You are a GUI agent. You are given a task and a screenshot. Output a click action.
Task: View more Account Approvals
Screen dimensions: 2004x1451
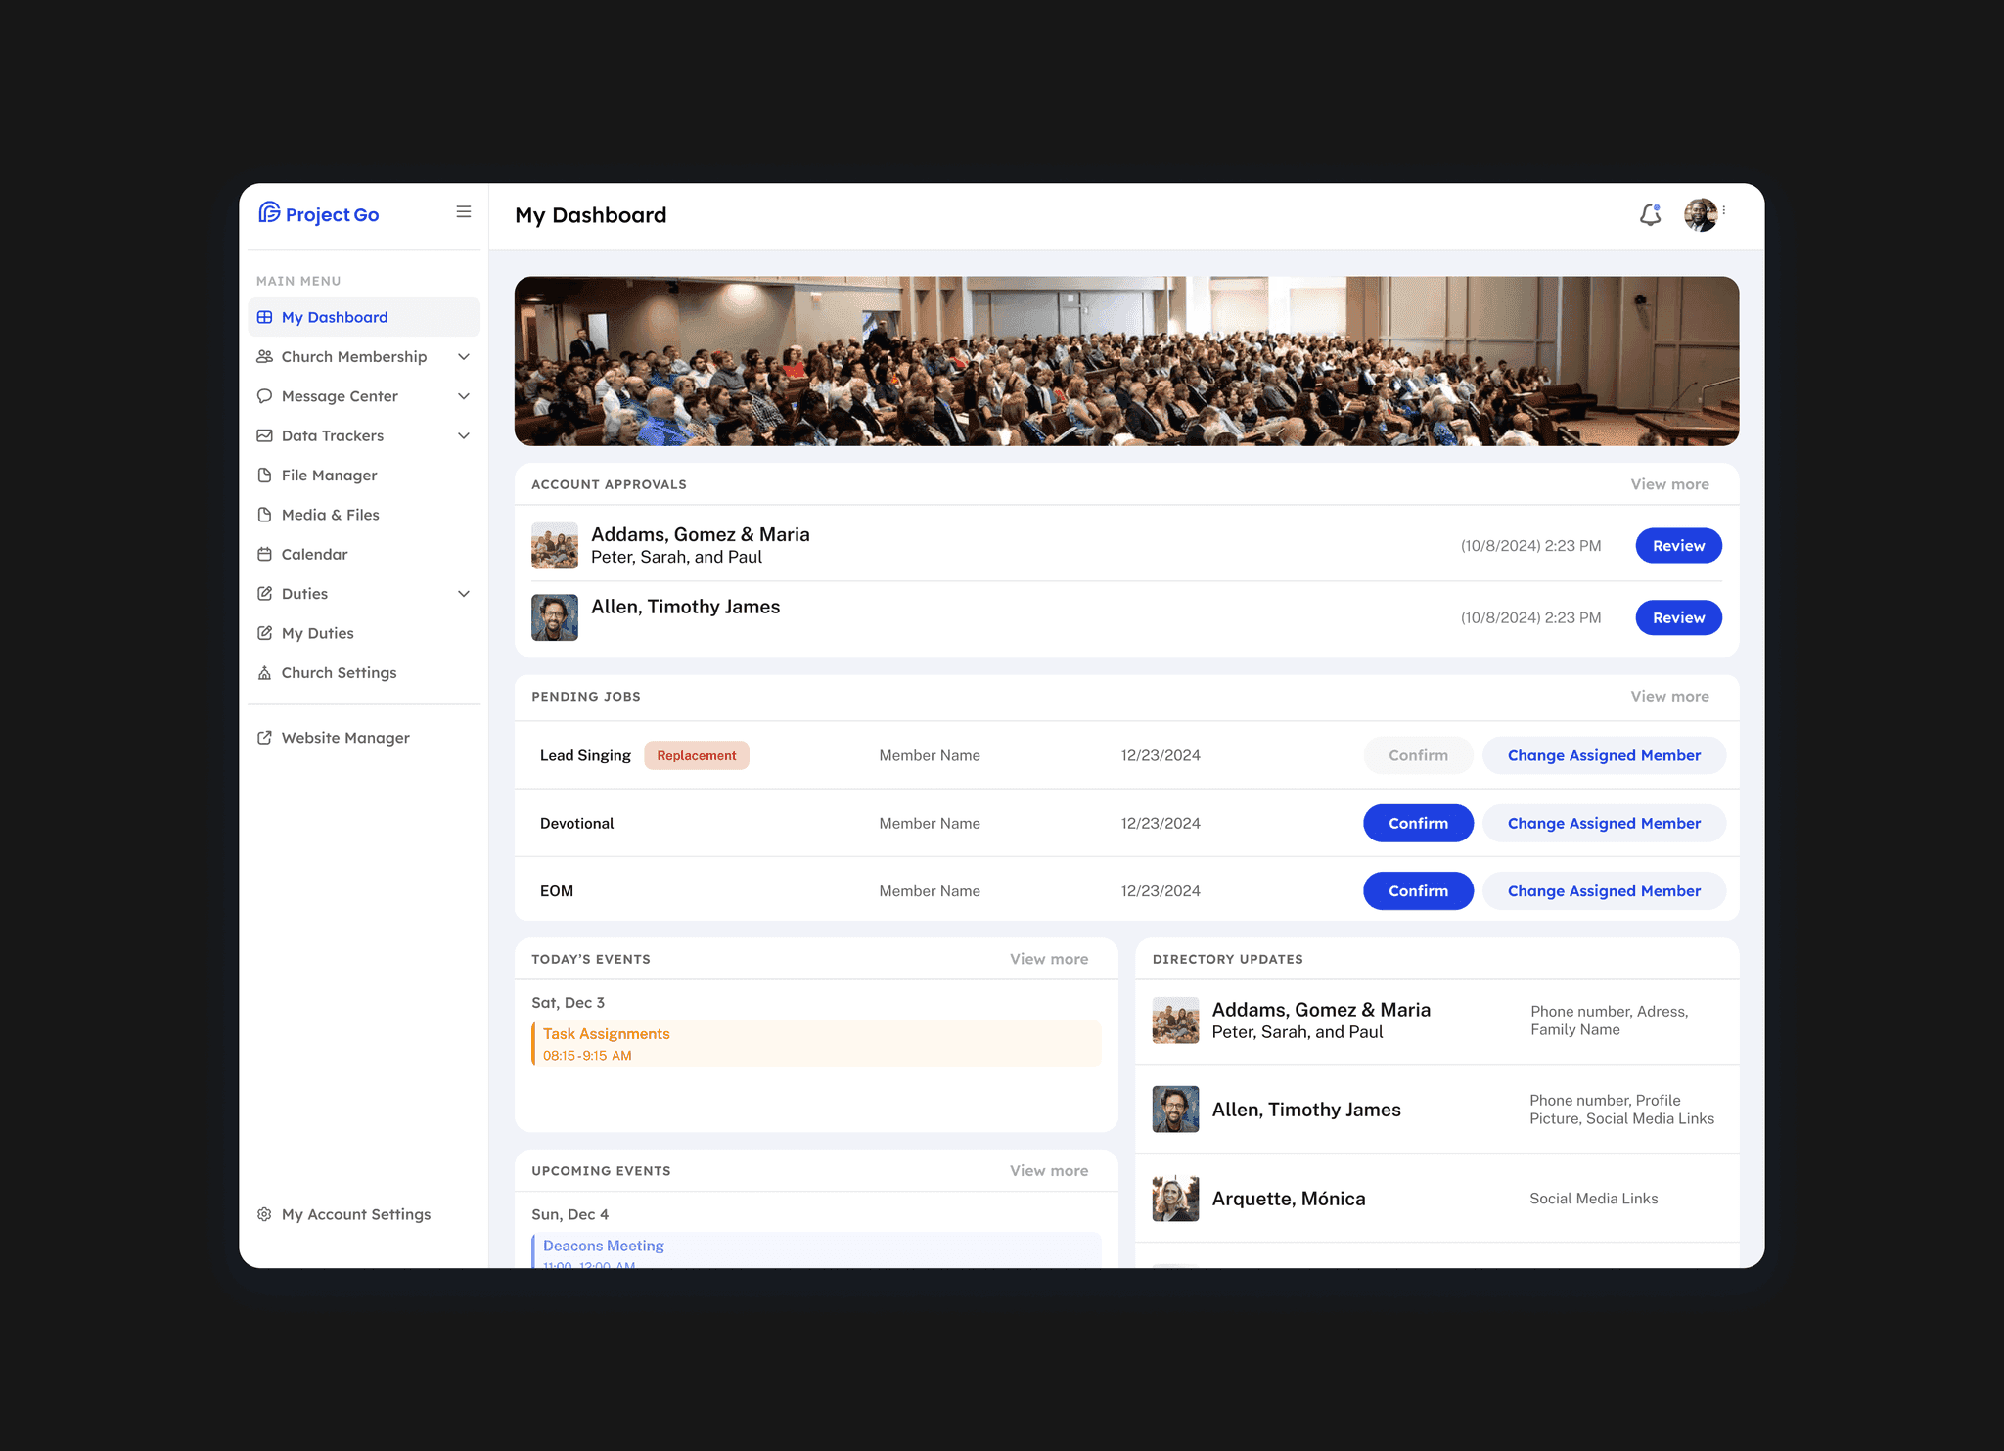[x=1669, y=484]
